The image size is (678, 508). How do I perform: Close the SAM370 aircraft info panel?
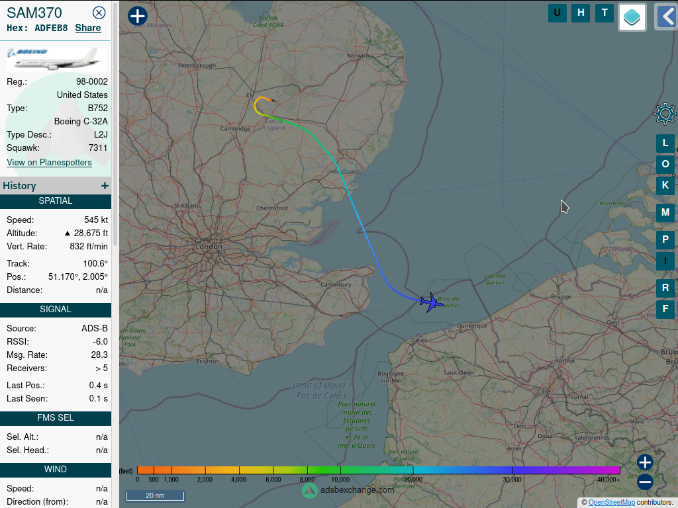(99, 13)
